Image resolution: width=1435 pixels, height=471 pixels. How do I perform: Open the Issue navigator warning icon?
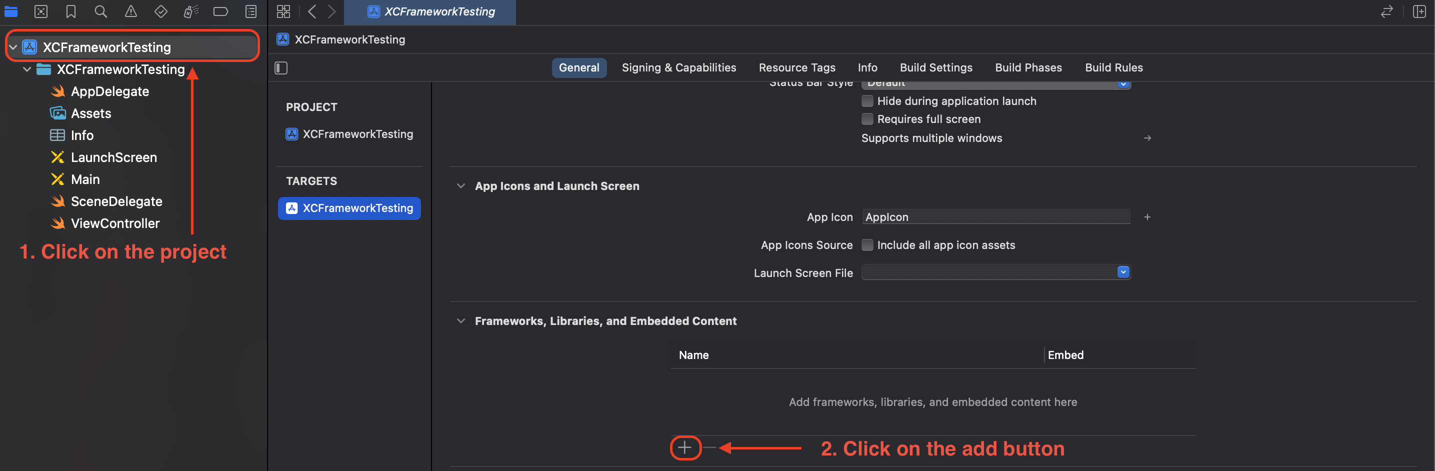[x=131, y=11]
